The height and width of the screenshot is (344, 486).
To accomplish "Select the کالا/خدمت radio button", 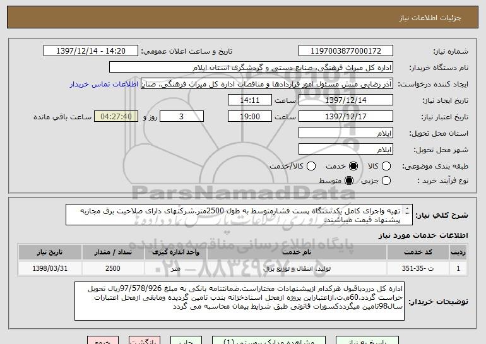I will pyautogui.click(x=311, y=166).
